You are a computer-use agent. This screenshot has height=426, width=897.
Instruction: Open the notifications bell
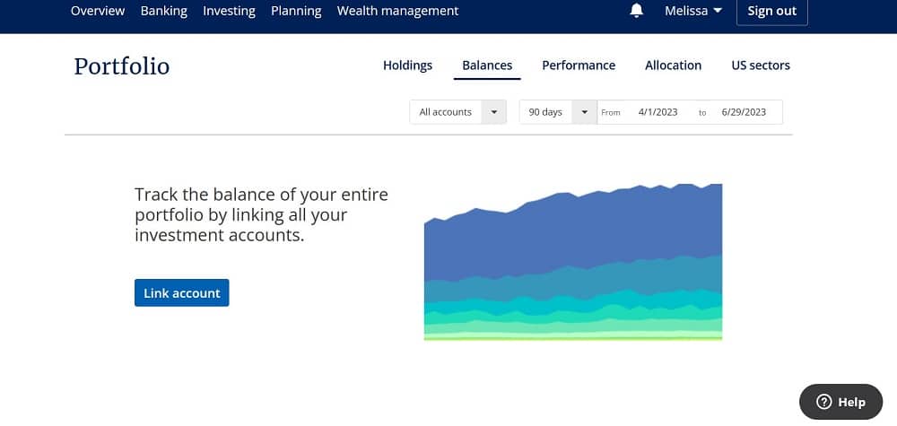636,11
